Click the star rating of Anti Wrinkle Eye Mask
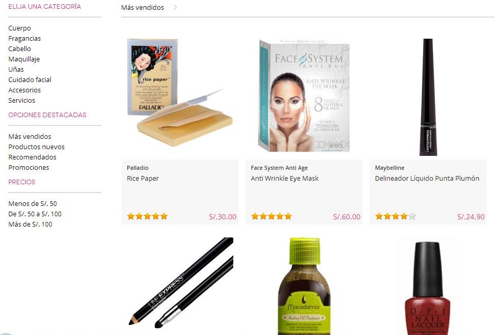 coord(271,216)
